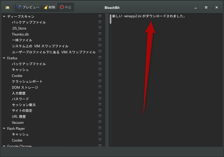Viewport: 224px width, 157px height.
Task: Enable Flash Player Cookie checkbox
Action: coord(100,140)
